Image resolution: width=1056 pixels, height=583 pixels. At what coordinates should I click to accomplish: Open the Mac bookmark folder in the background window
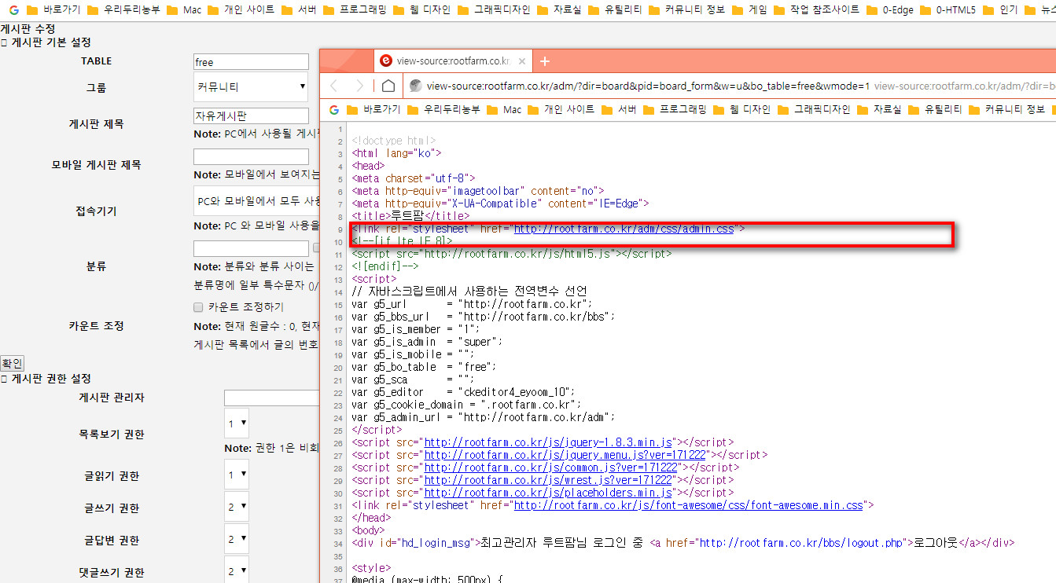tap(186, 10)
